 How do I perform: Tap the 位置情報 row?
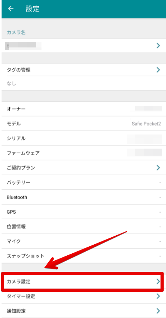click(x=84, y=227)
